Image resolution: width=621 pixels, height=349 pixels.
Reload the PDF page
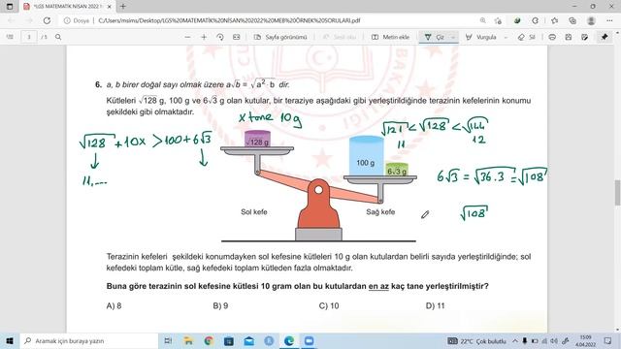[47, 20]
